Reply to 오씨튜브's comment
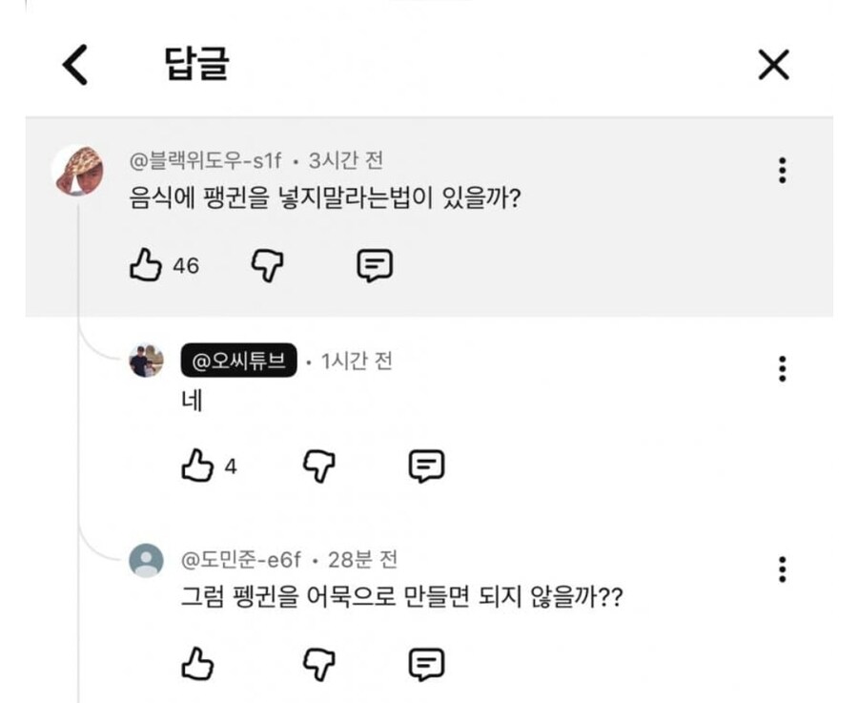 [x=427, y=465]
